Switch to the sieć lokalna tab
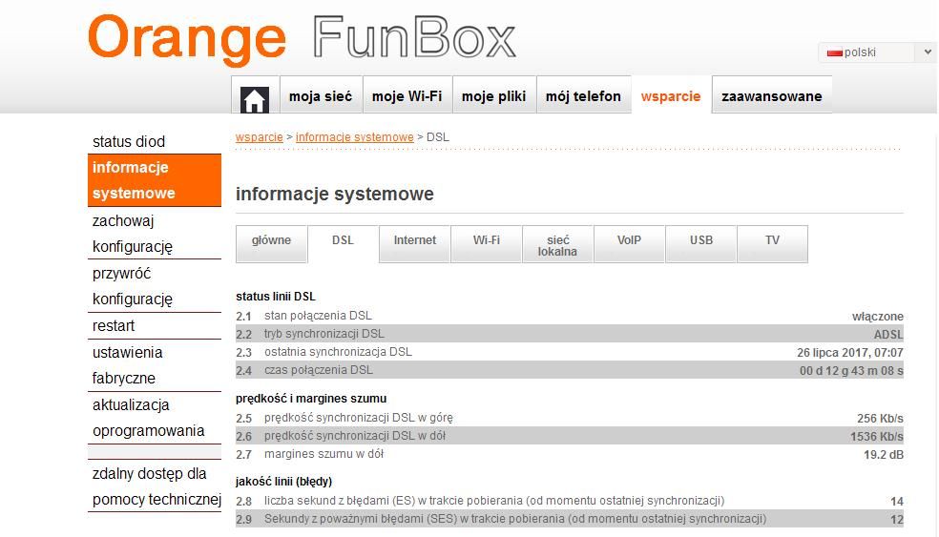The height and width of the screenshot is (537, 939). click(557, 243)
